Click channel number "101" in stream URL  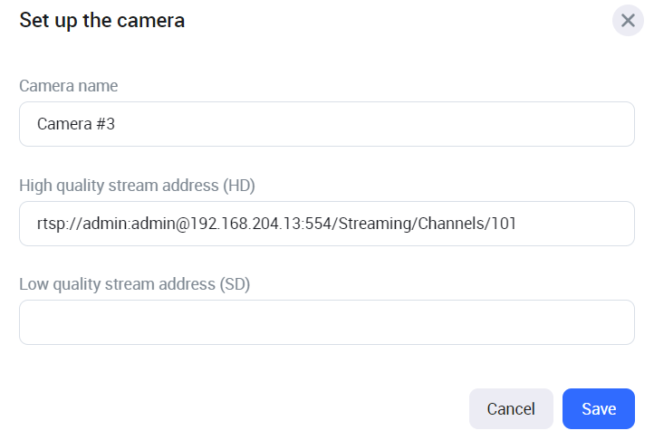point(503,224)
